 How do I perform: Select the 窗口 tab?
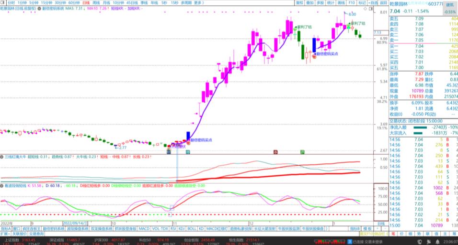16,229
